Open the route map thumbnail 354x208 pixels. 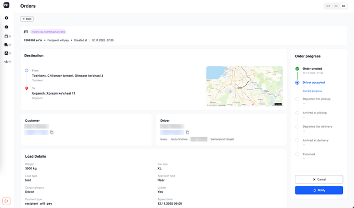click(244, 86)
